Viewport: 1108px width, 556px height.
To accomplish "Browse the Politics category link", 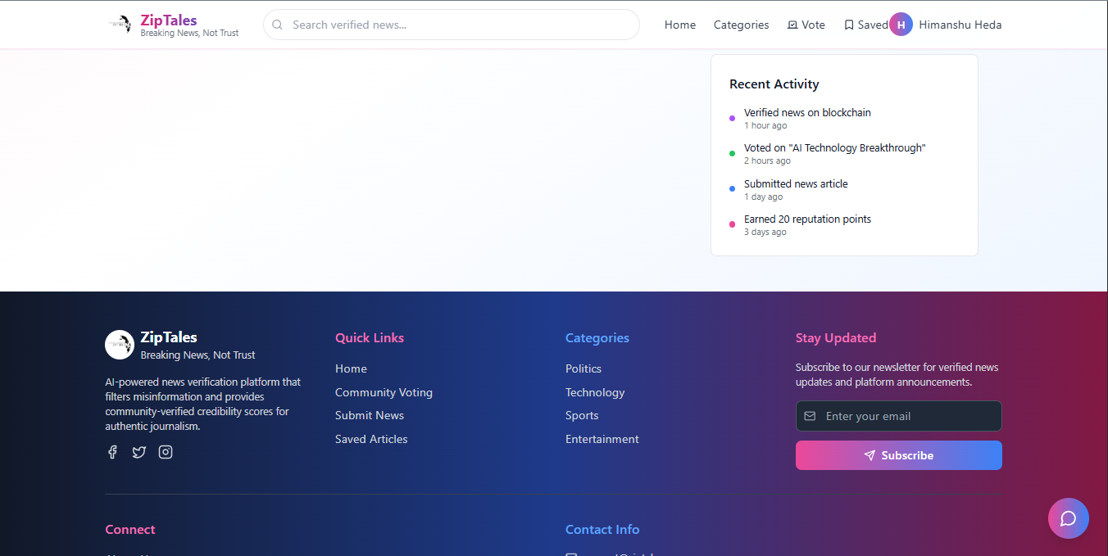I will [x=584, y=368].
